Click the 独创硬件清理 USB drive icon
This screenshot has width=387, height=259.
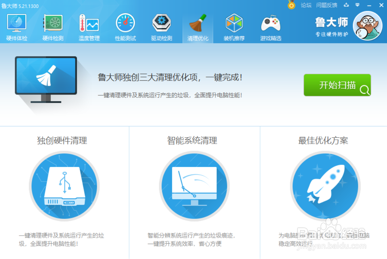[x=64, y=186]
